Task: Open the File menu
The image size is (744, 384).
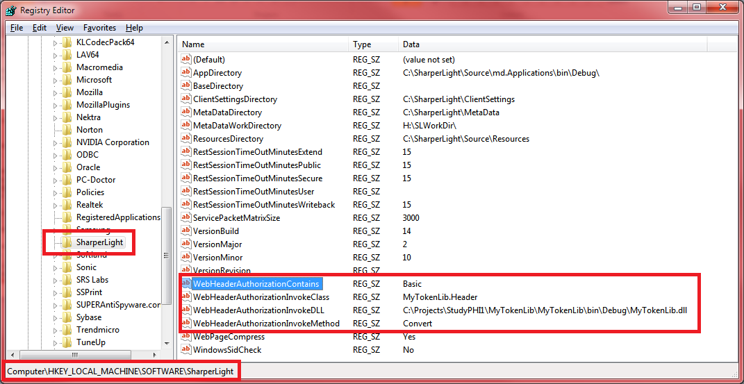Action: (17, 28)
